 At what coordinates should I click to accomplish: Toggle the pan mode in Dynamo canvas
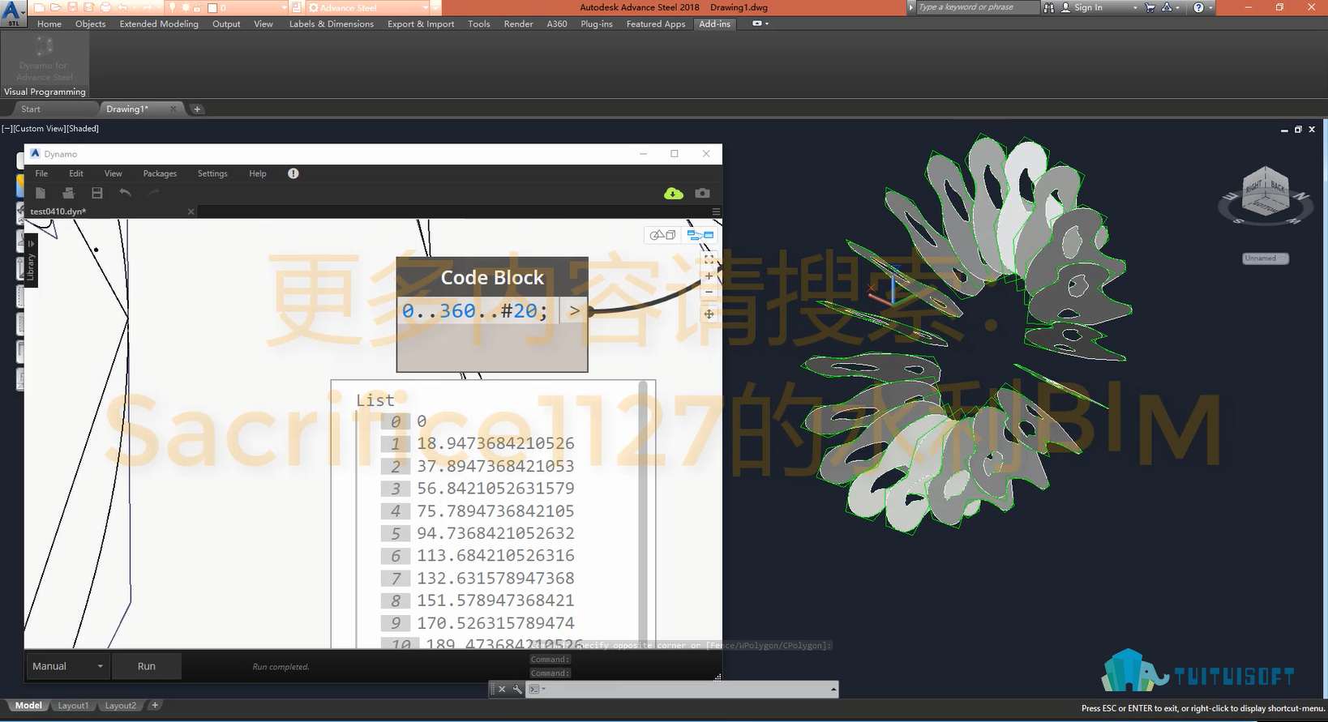709,314
